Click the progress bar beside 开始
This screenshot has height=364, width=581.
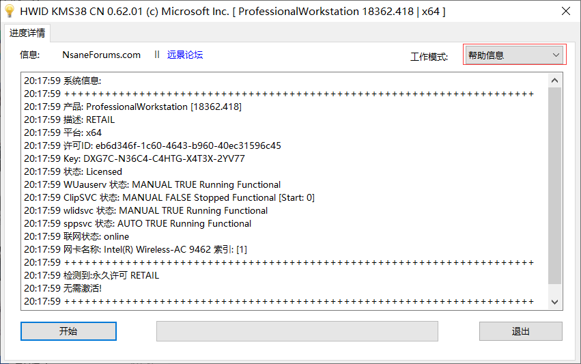coord(297,331)
